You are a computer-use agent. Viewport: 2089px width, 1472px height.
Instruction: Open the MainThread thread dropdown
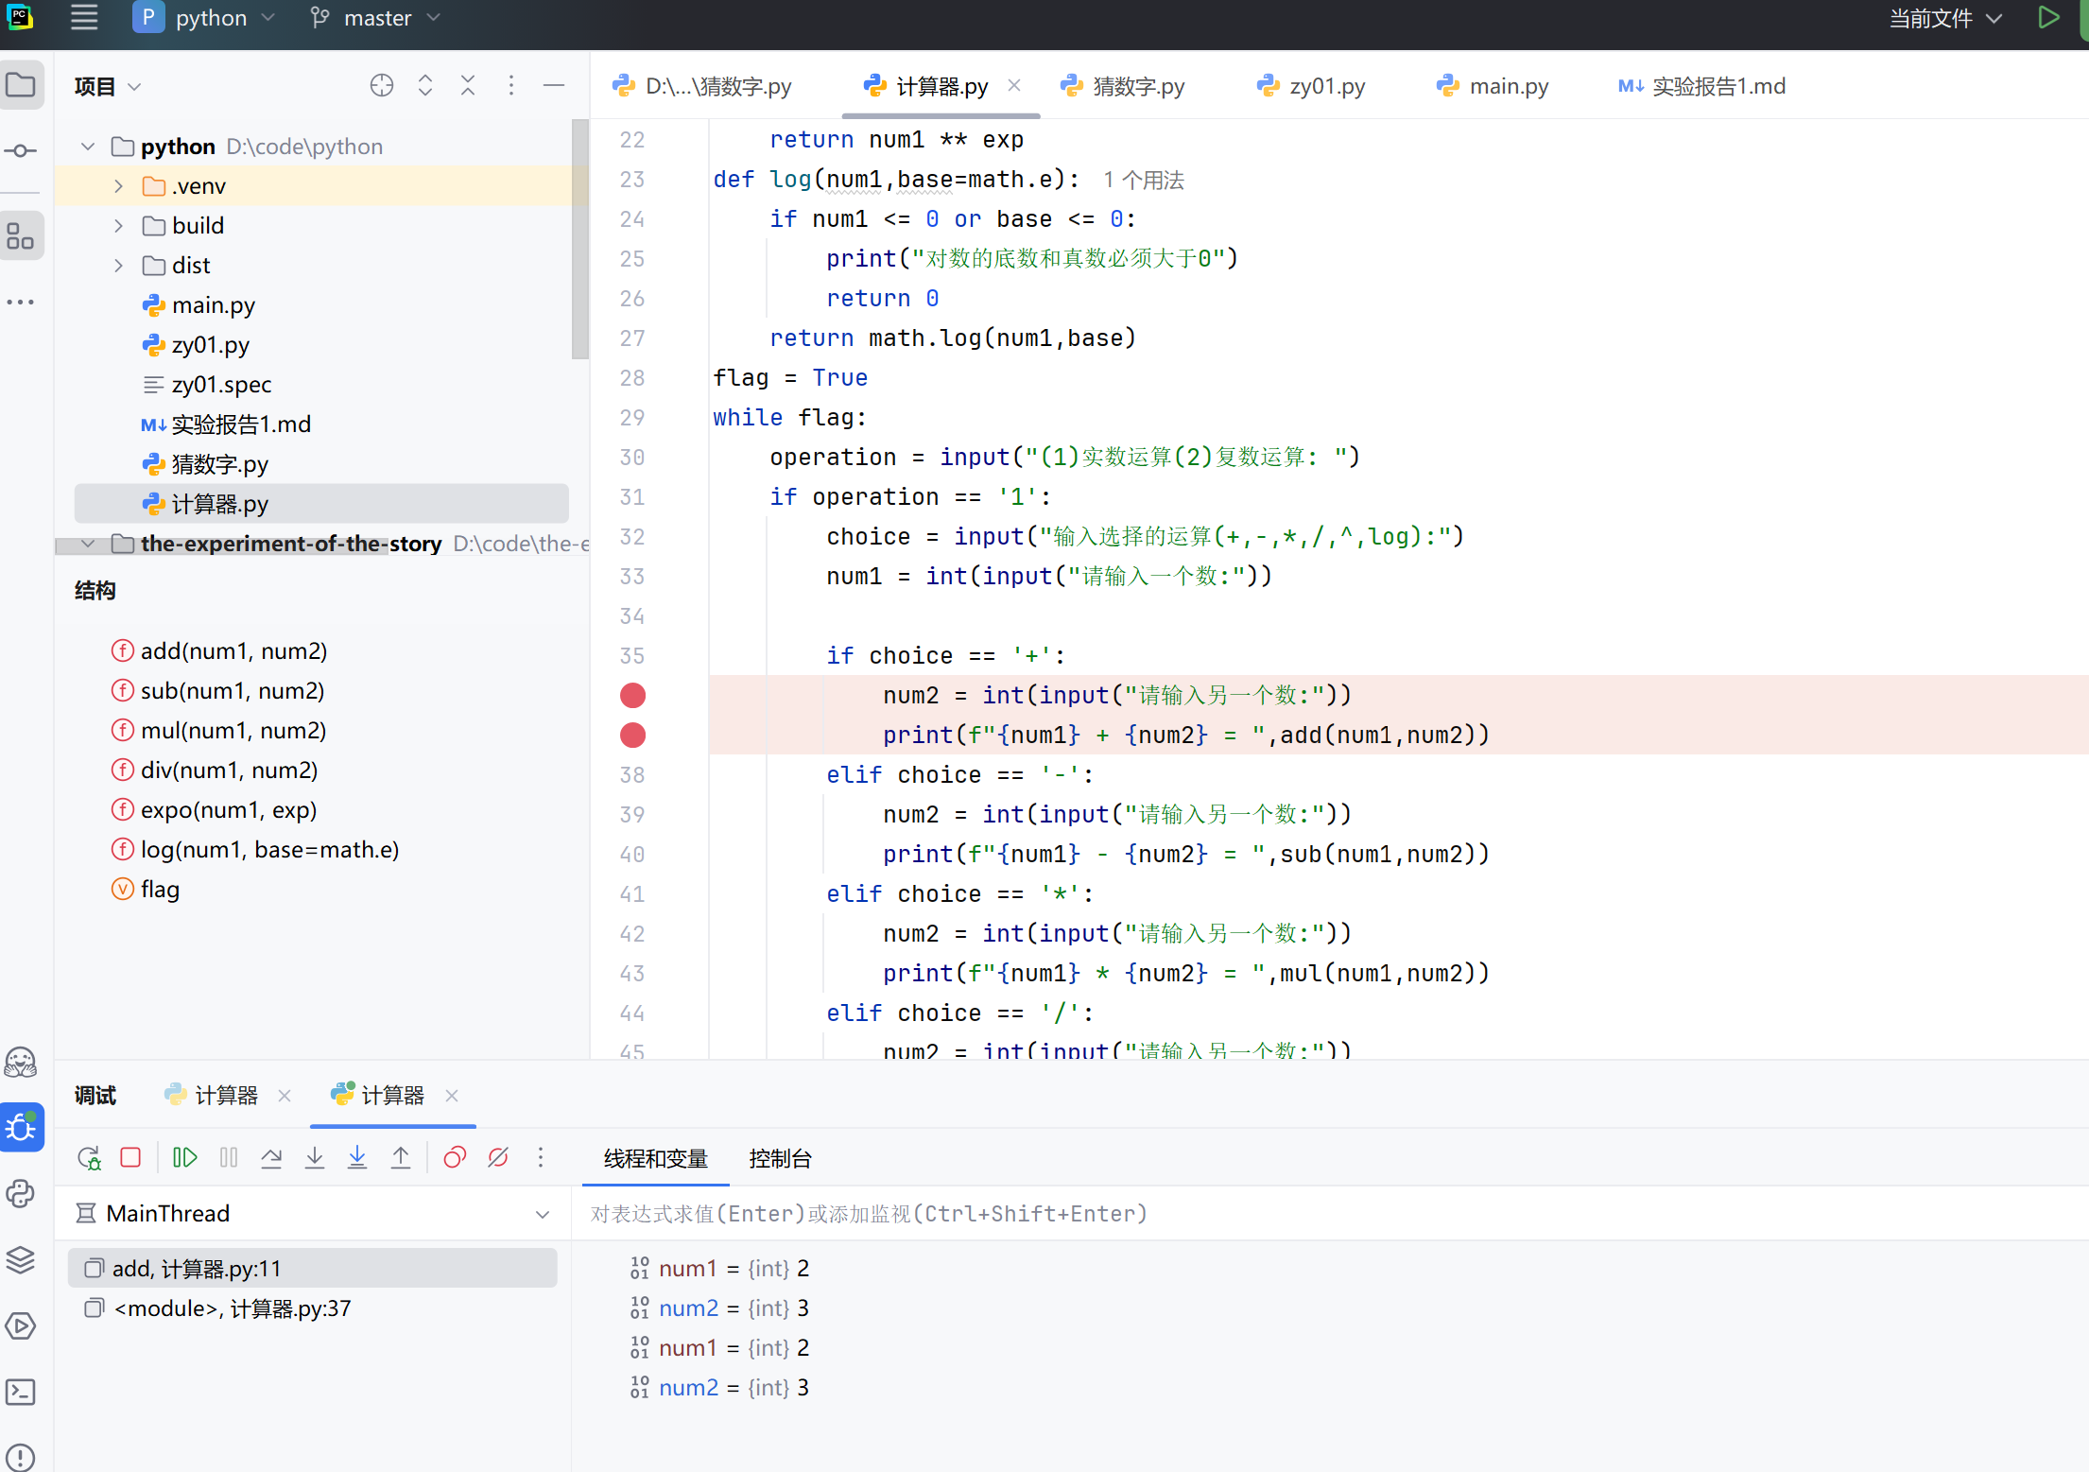543,1214
